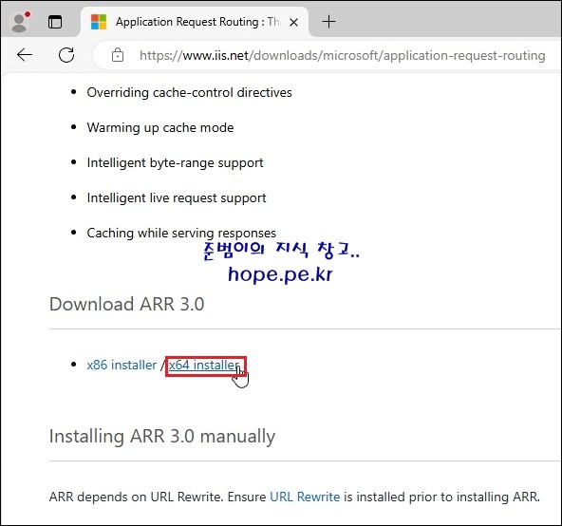
Task: Select the Application Request Routing tab
Action: pos(195,22)
